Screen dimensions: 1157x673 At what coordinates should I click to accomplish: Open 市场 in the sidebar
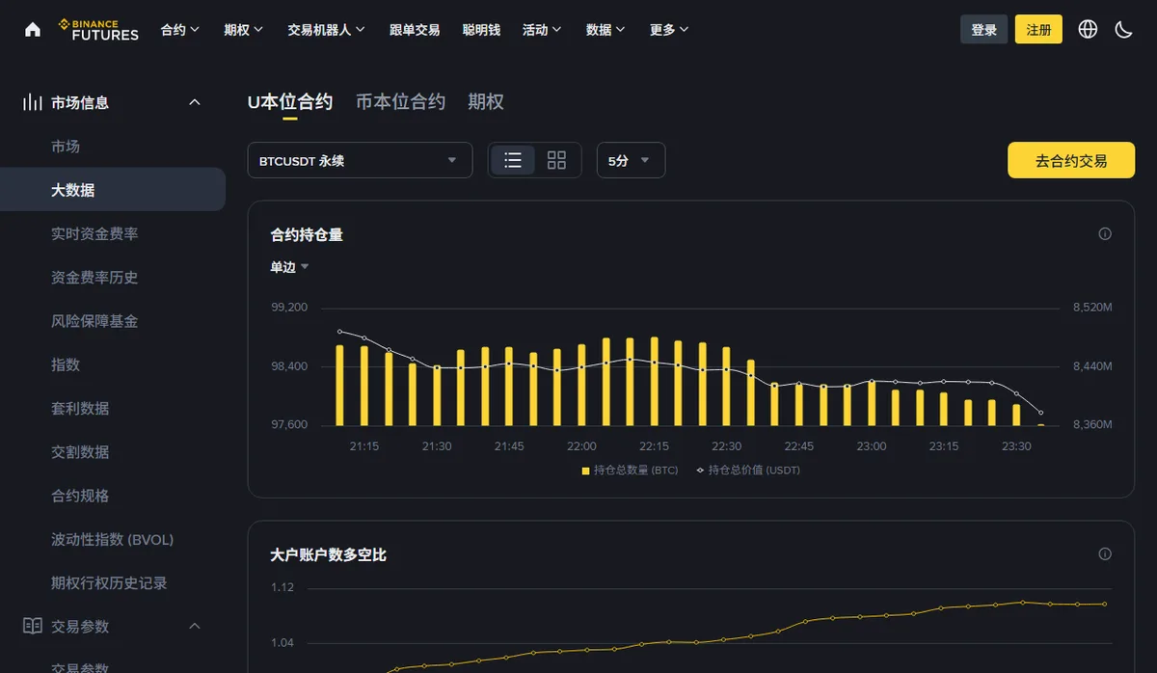pos(66,147)
